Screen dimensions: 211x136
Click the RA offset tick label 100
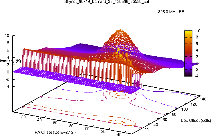pos(86,129)
